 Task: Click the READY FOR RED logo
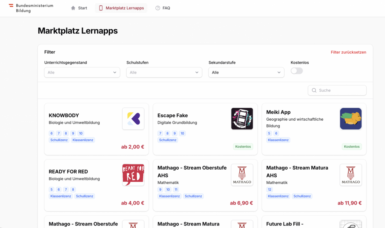pos(133,175)
